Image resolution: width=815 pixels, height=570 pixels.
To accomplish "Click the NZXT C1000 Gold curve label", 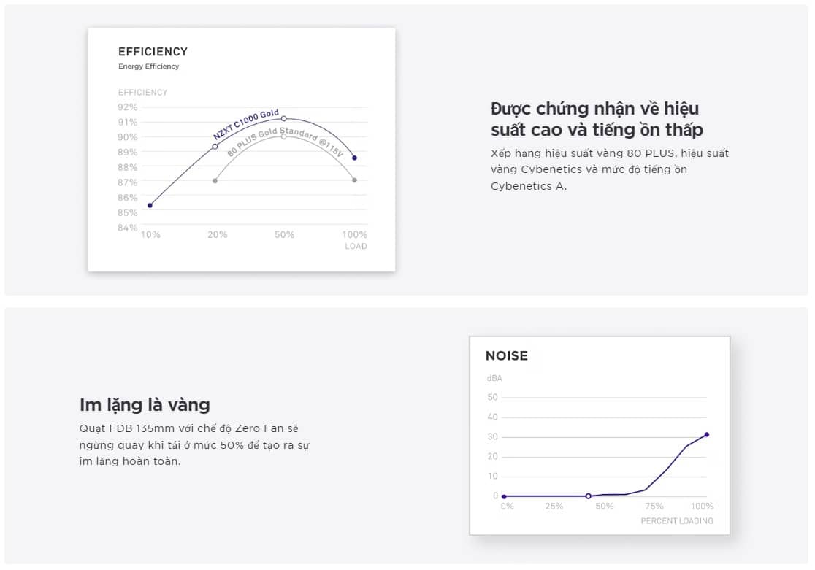I will click(x=246, y=124).
